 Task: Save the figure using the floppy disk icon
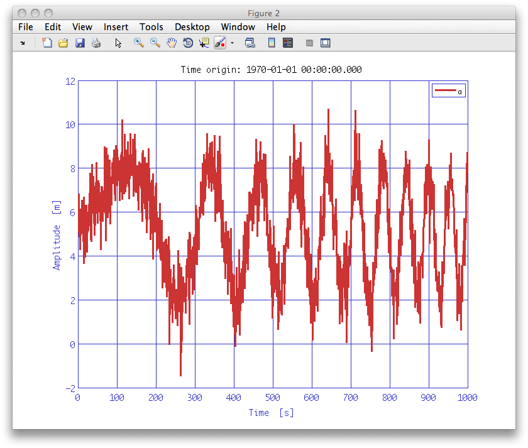tap(80, 43)
